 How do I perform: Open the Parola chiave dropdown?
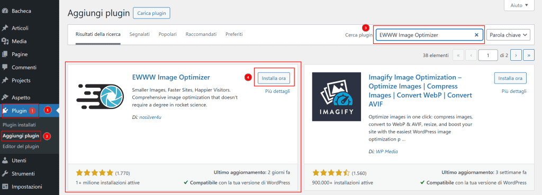coord(508,35)
